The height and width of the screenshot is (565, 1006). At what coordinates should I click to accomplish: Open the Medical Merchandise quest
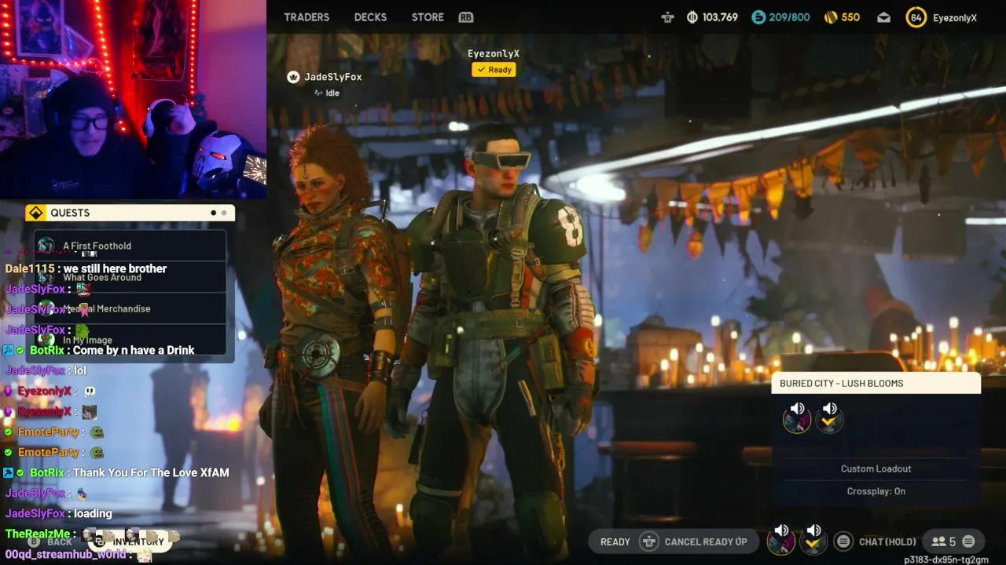pyautogui.click(x=130, y=308)
